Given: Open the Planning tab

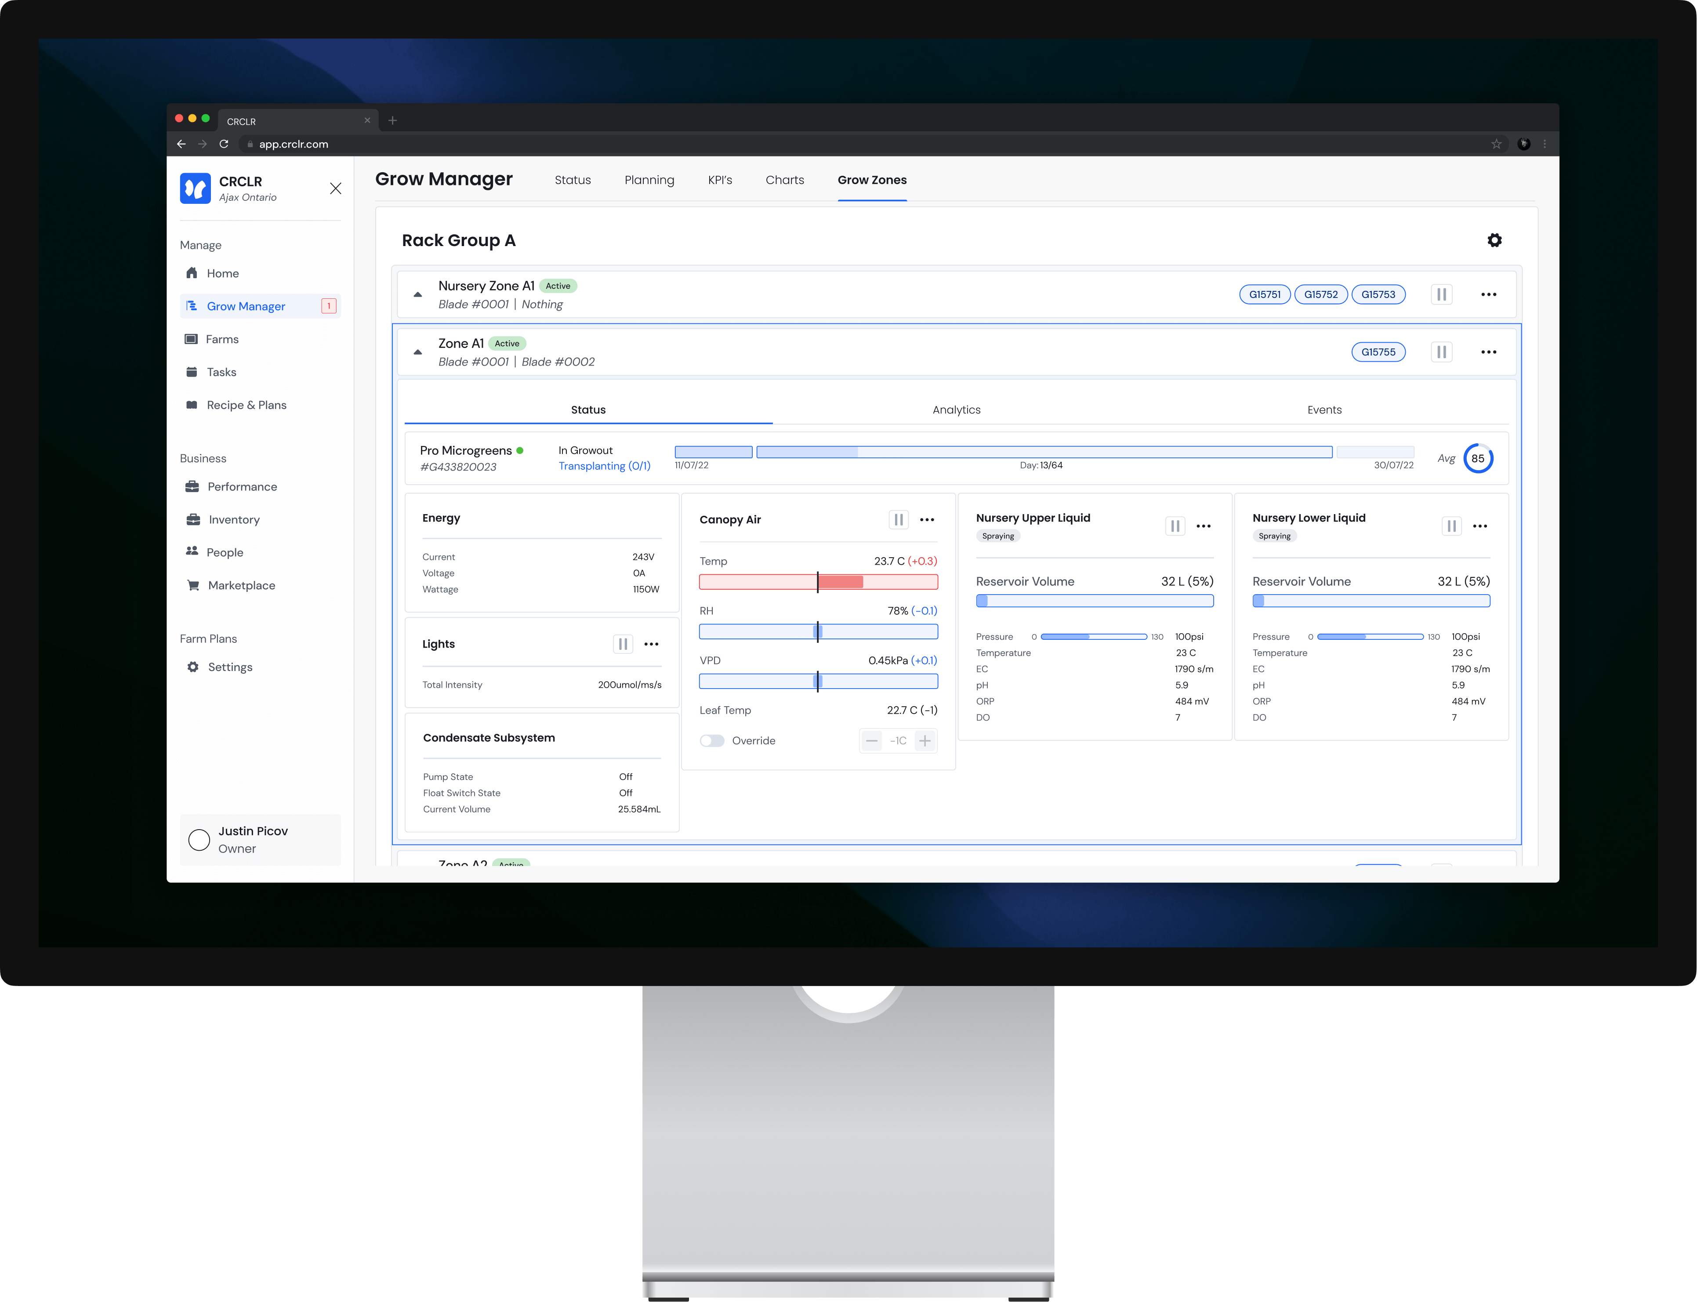Looking at the screenshot, I should coord(649,180).
